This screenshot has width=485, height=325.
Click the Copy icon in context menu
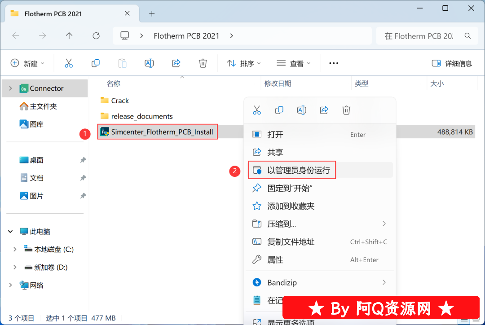pos(279,110)
